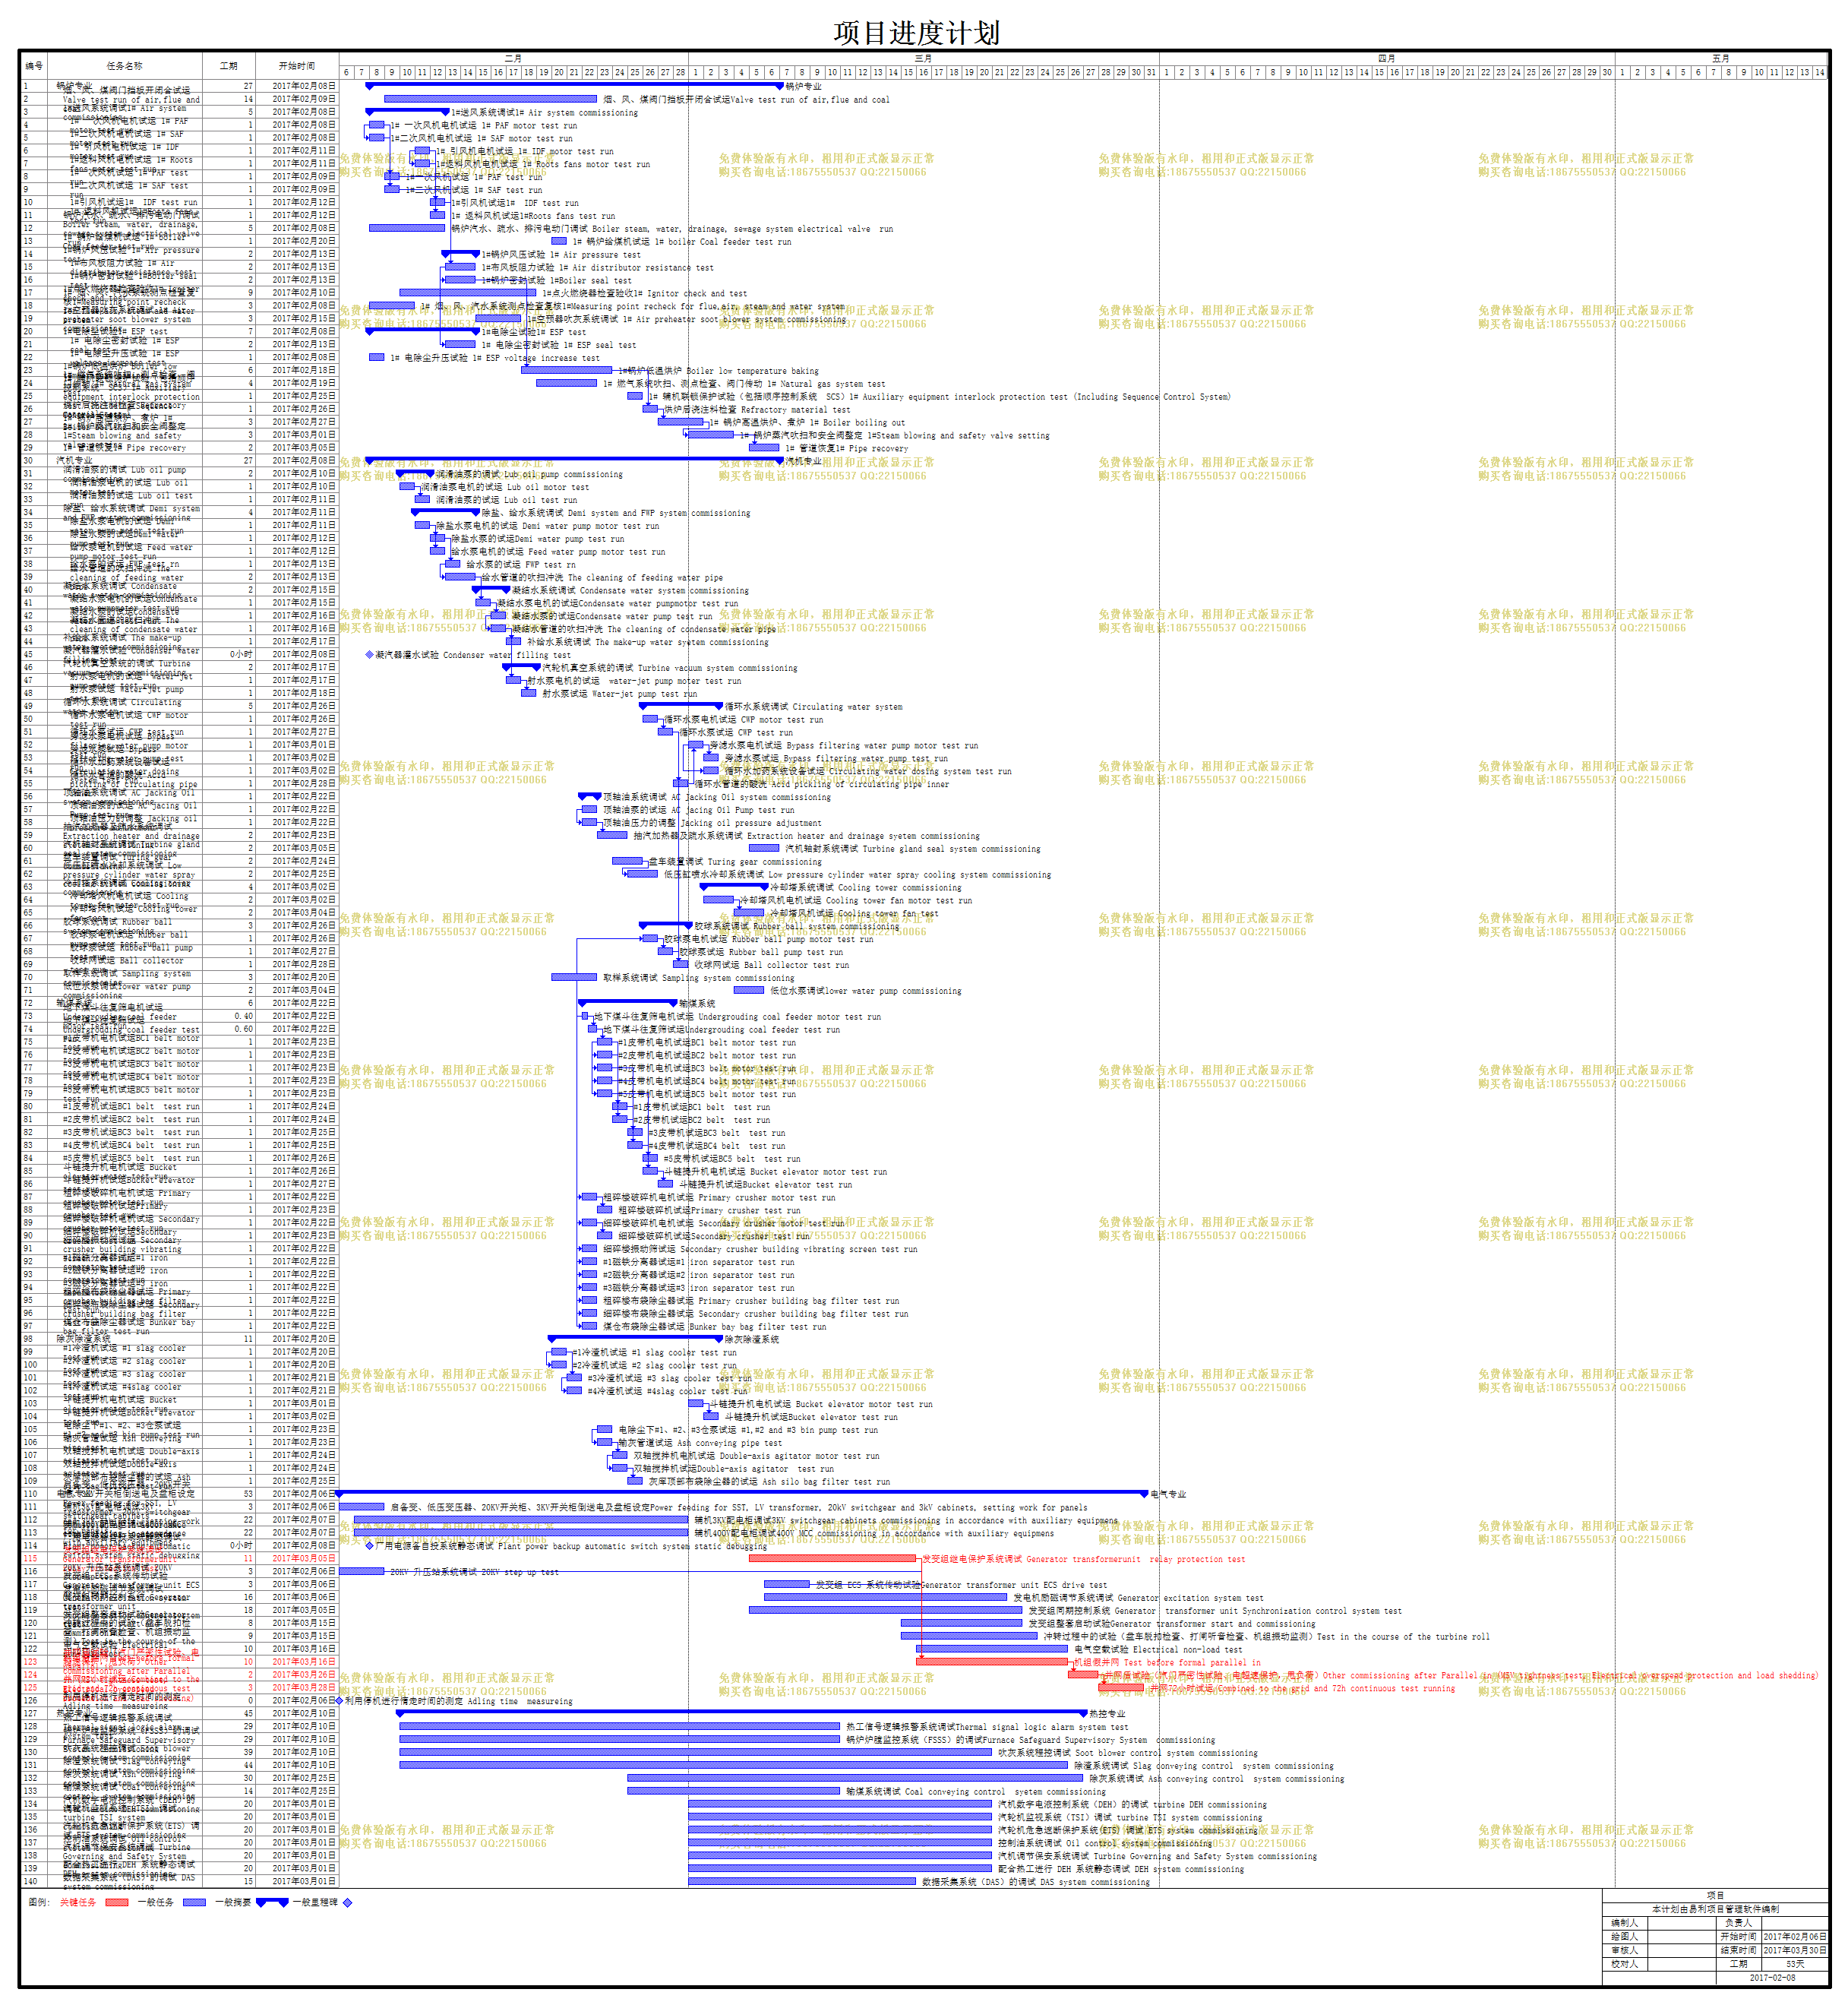
Task: Click duration 0.60 in row 74
Action: [x=243, y=1029]
